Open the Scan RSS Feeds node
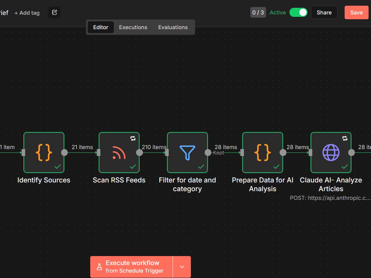371x278 pixels. (x=119, y=152)
